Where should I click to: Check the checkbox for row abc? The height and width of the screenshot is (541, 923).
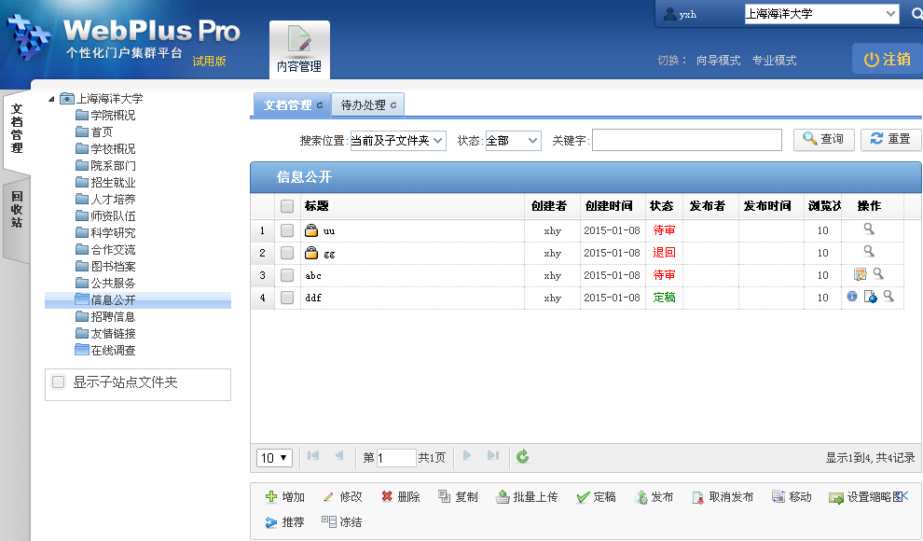[x=287, y=275]
